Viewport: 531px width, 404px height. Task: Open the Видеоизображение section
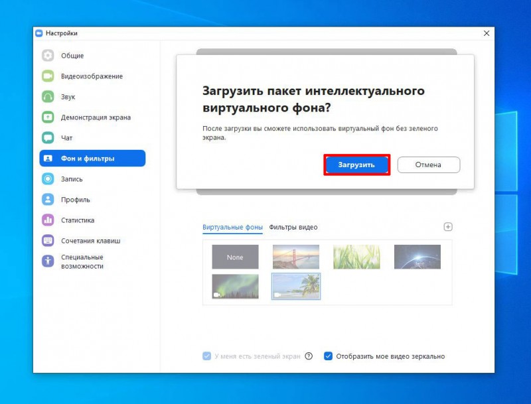tap(92, 76)
